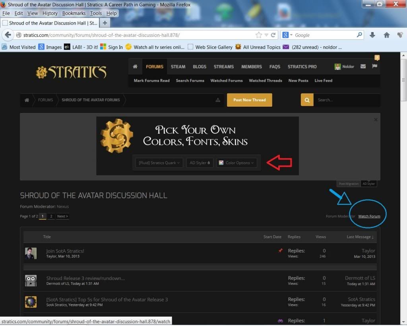Click the Next > pagination button
407x326 pixels.
62,216
